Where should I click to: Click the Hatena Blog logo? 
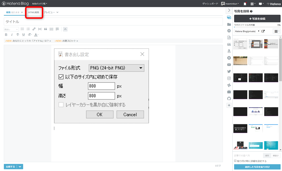coord(15,3)
